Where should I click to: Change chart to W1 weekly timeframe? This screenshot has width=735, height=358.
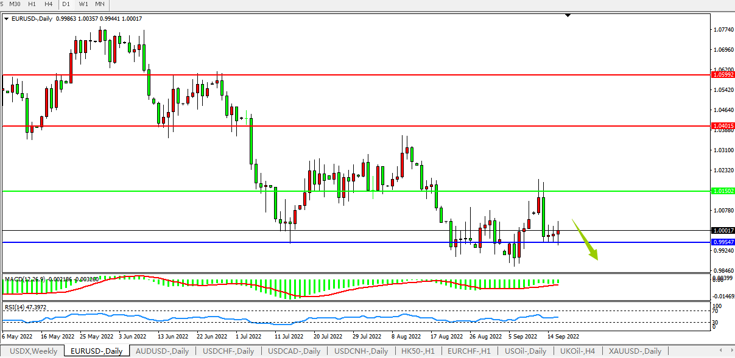click(x=83, y=4)
